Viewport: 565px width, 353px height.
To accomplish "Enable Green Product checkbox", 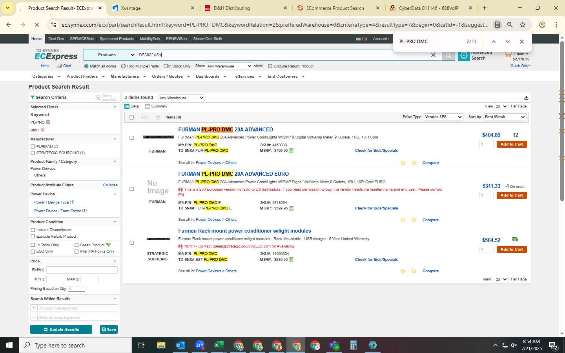I will coord(77,245).
